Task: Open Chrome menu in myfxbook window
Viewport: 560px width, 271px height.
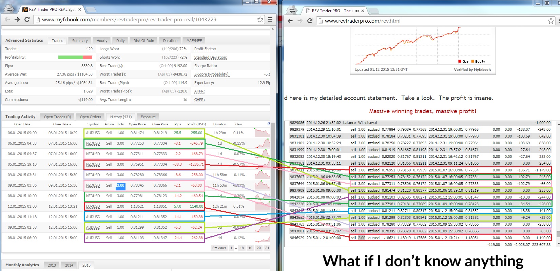Action: pos(270,19)
